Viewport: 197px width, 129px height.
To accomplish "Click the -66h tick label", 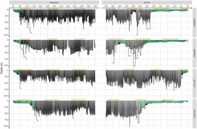I will coord(113,6).
